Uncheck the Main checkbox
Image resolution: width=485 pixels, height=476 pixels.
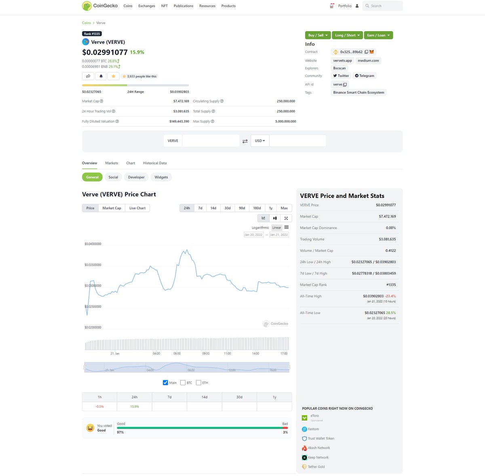[165, 382]
